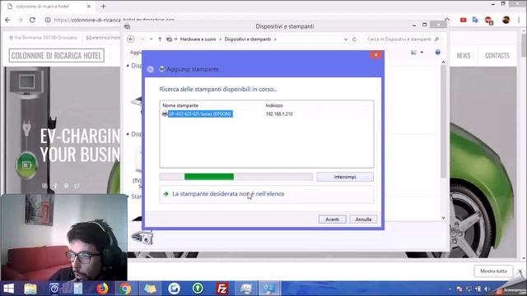Click the COLONNINE DI RICARICA HOTEL logo

click(56, 55)
